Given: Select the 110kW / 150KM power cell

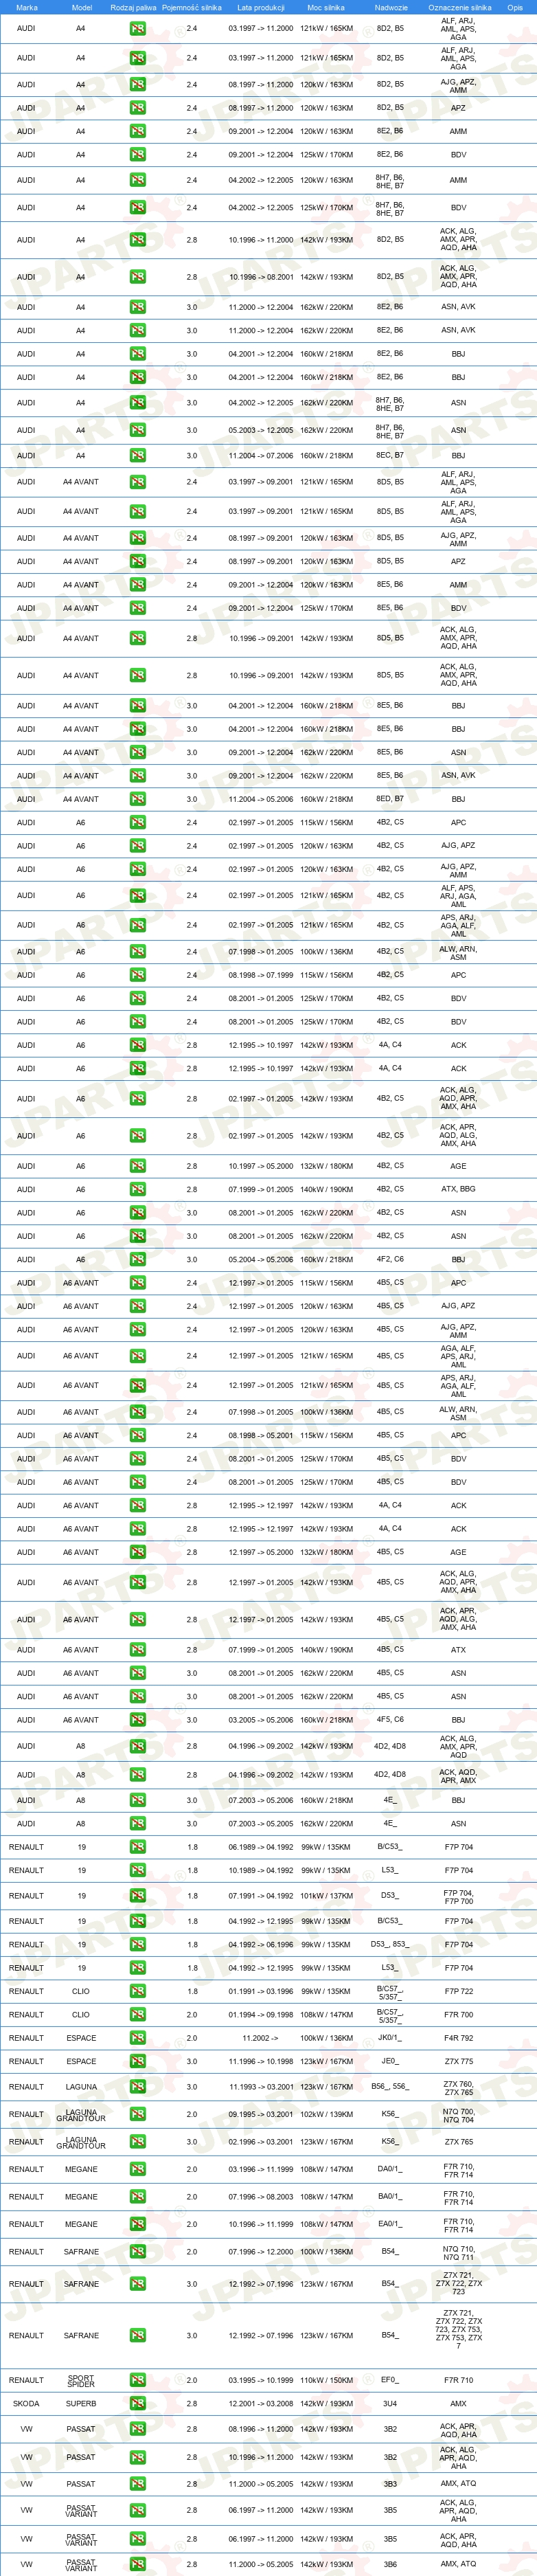Looking at the screenshot, I should (x=326, y=2380).
